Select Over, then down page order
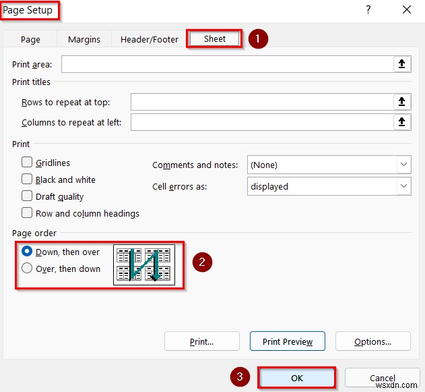425x392 pixels. [x=28, y=269]
